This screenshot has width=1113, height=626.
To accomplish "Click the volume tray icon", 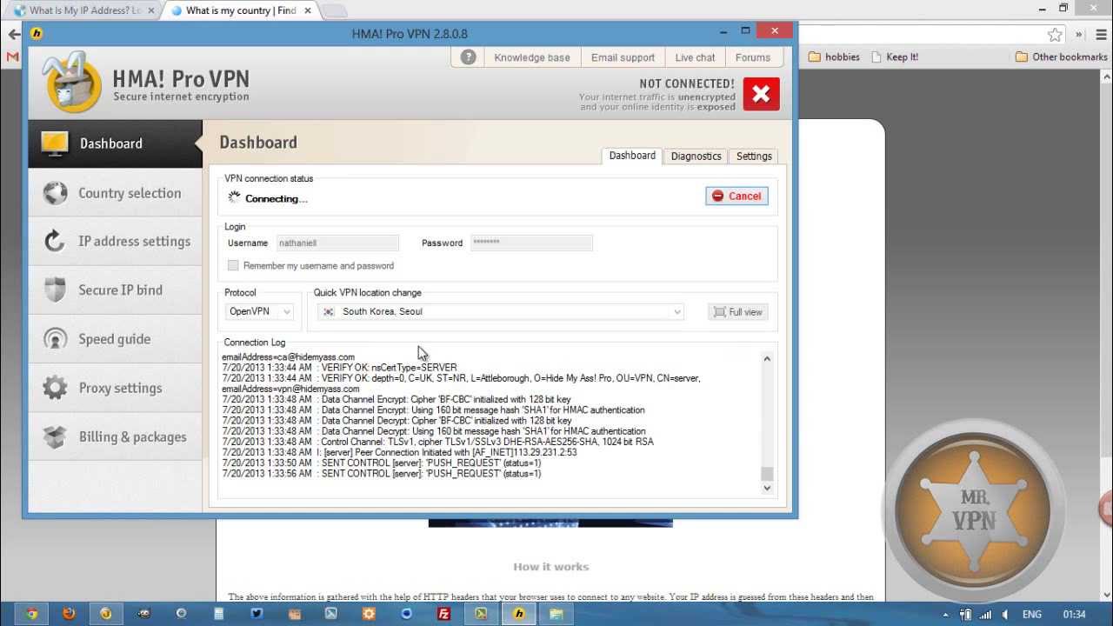I will coord(1006,614).
